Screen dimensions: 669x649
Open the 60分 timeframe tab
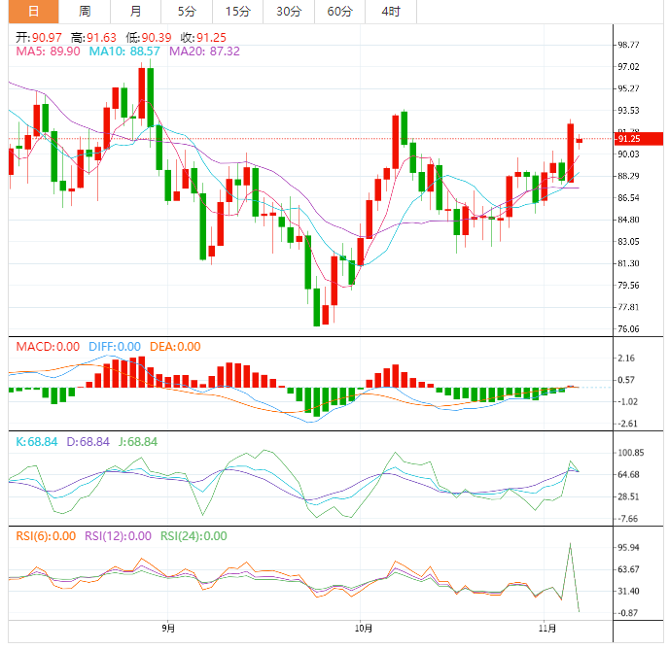pyautogui.click(x=339, y=12)
